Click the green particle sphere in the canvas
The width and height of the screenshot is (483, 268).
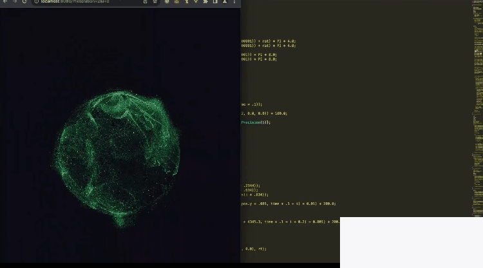pos(116,158)
